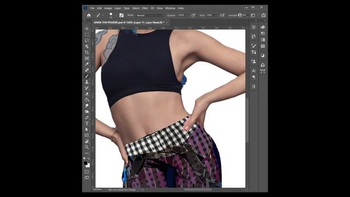
Task: Select the Smudge tool
Action: click(87, 106)
